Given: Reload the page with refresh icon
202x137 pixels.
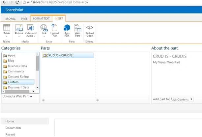Looking at the screenshot, I should point(17,2).
